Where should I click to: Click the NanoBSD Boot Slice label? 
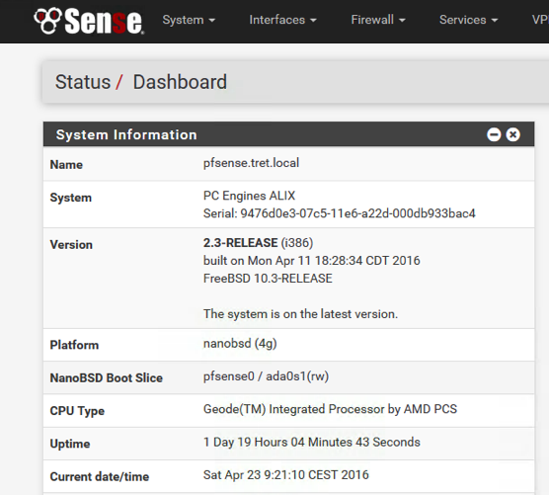106,378
